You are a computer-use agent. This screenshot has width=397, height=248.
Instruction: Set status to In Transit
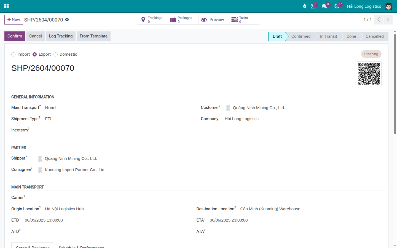tap(328, 36)
